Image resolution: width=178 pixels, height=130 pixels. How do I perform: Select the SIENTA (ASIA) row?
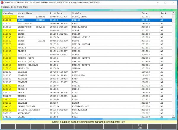coord(87,62)
